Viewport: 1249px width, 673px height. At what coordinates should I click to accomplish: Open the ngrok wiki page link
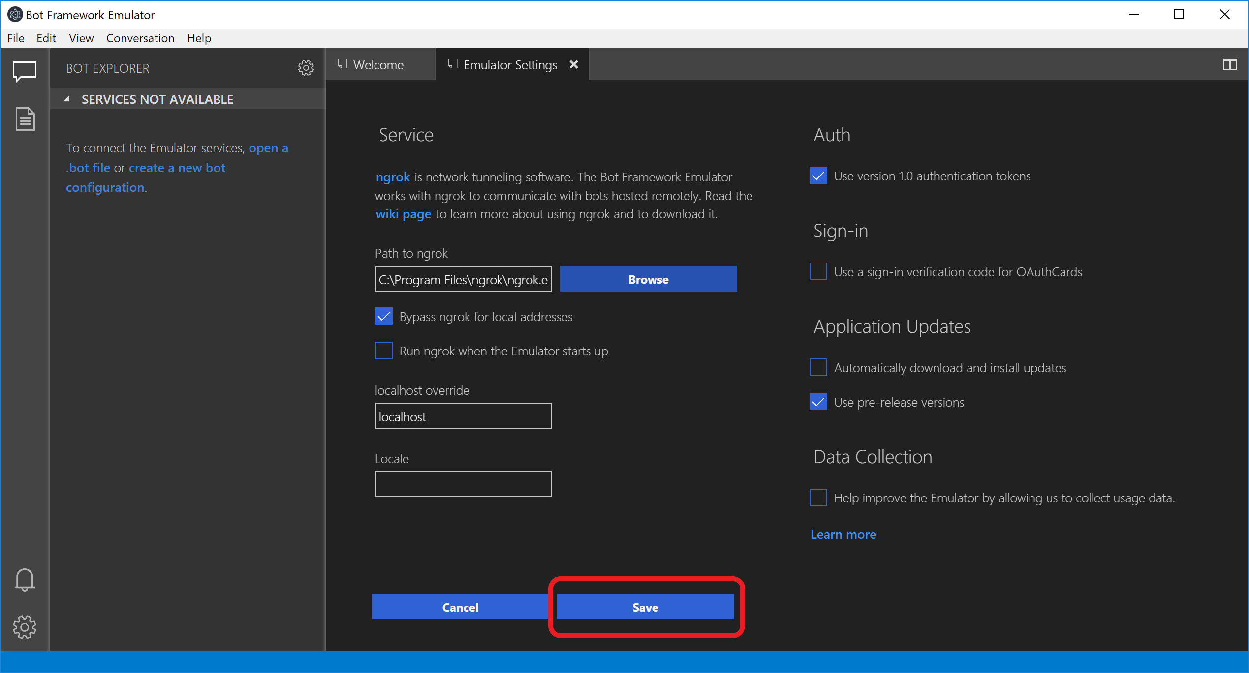pos(403,214)
